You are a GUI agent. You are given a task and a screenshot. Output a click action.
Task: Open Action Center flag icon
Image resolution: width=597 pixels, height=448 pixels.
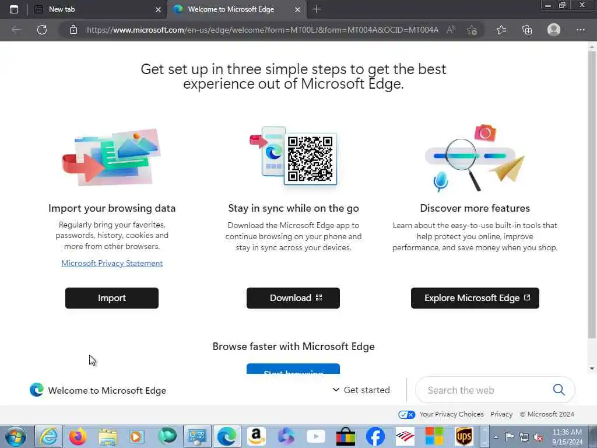[510, 436]
